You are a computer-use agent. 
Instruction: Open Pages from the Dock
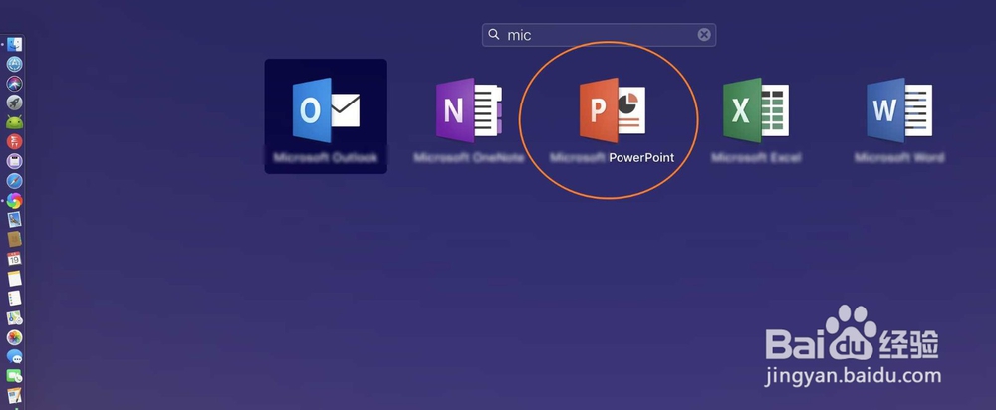15,395
